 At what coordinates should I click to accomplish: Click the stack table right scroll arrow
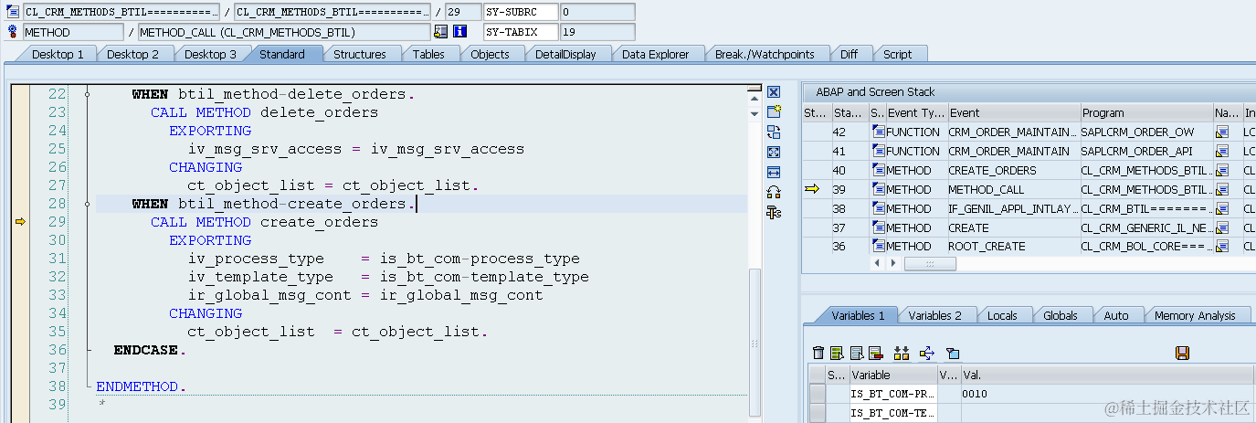pyautogui.click(x=893, y=264)
